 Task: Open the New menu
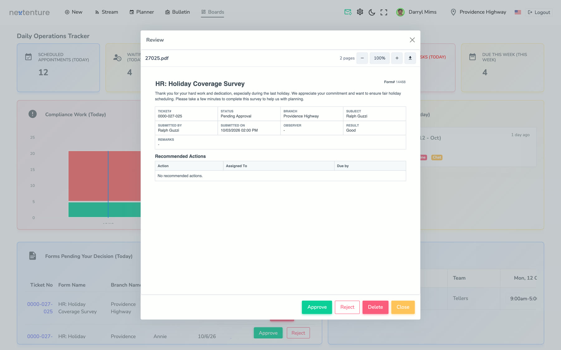click(x=74, y=12)
